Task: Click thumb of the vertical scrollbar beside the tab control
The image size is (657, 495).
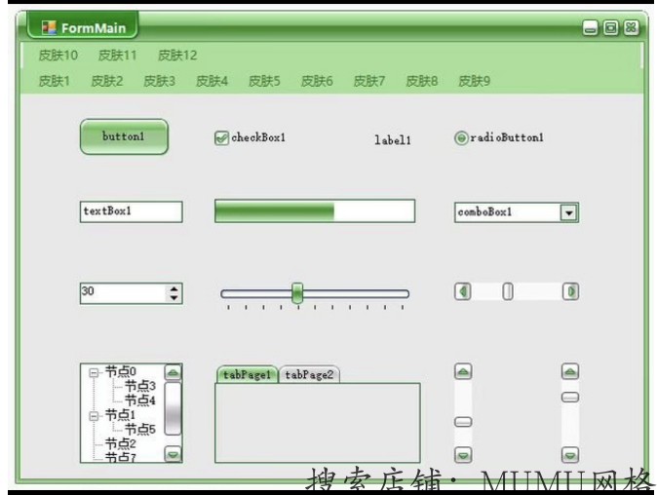Action: [x=463, y=422]
